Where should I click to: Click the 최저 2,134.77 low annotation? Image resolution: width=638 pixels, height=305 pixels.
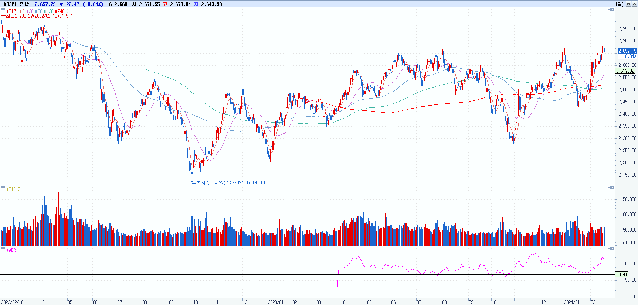pos(231,182)
